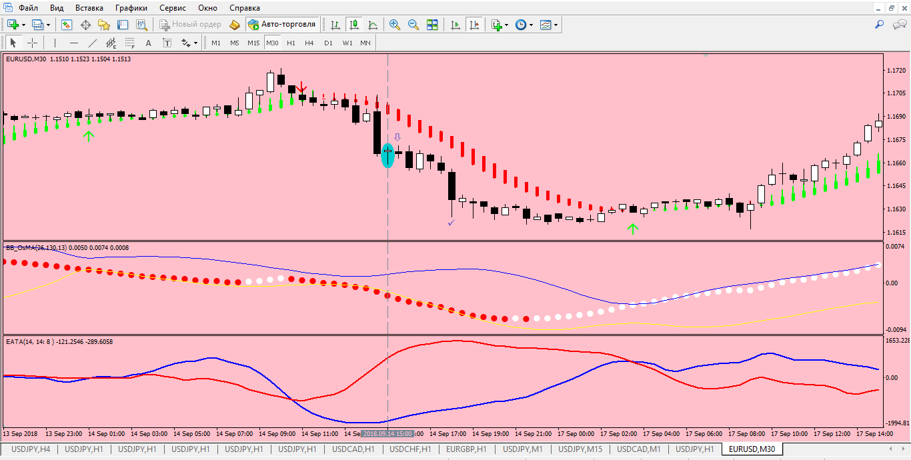Expand the Templates dropdown arrow
911x460 pixels.
pos(556,25)
